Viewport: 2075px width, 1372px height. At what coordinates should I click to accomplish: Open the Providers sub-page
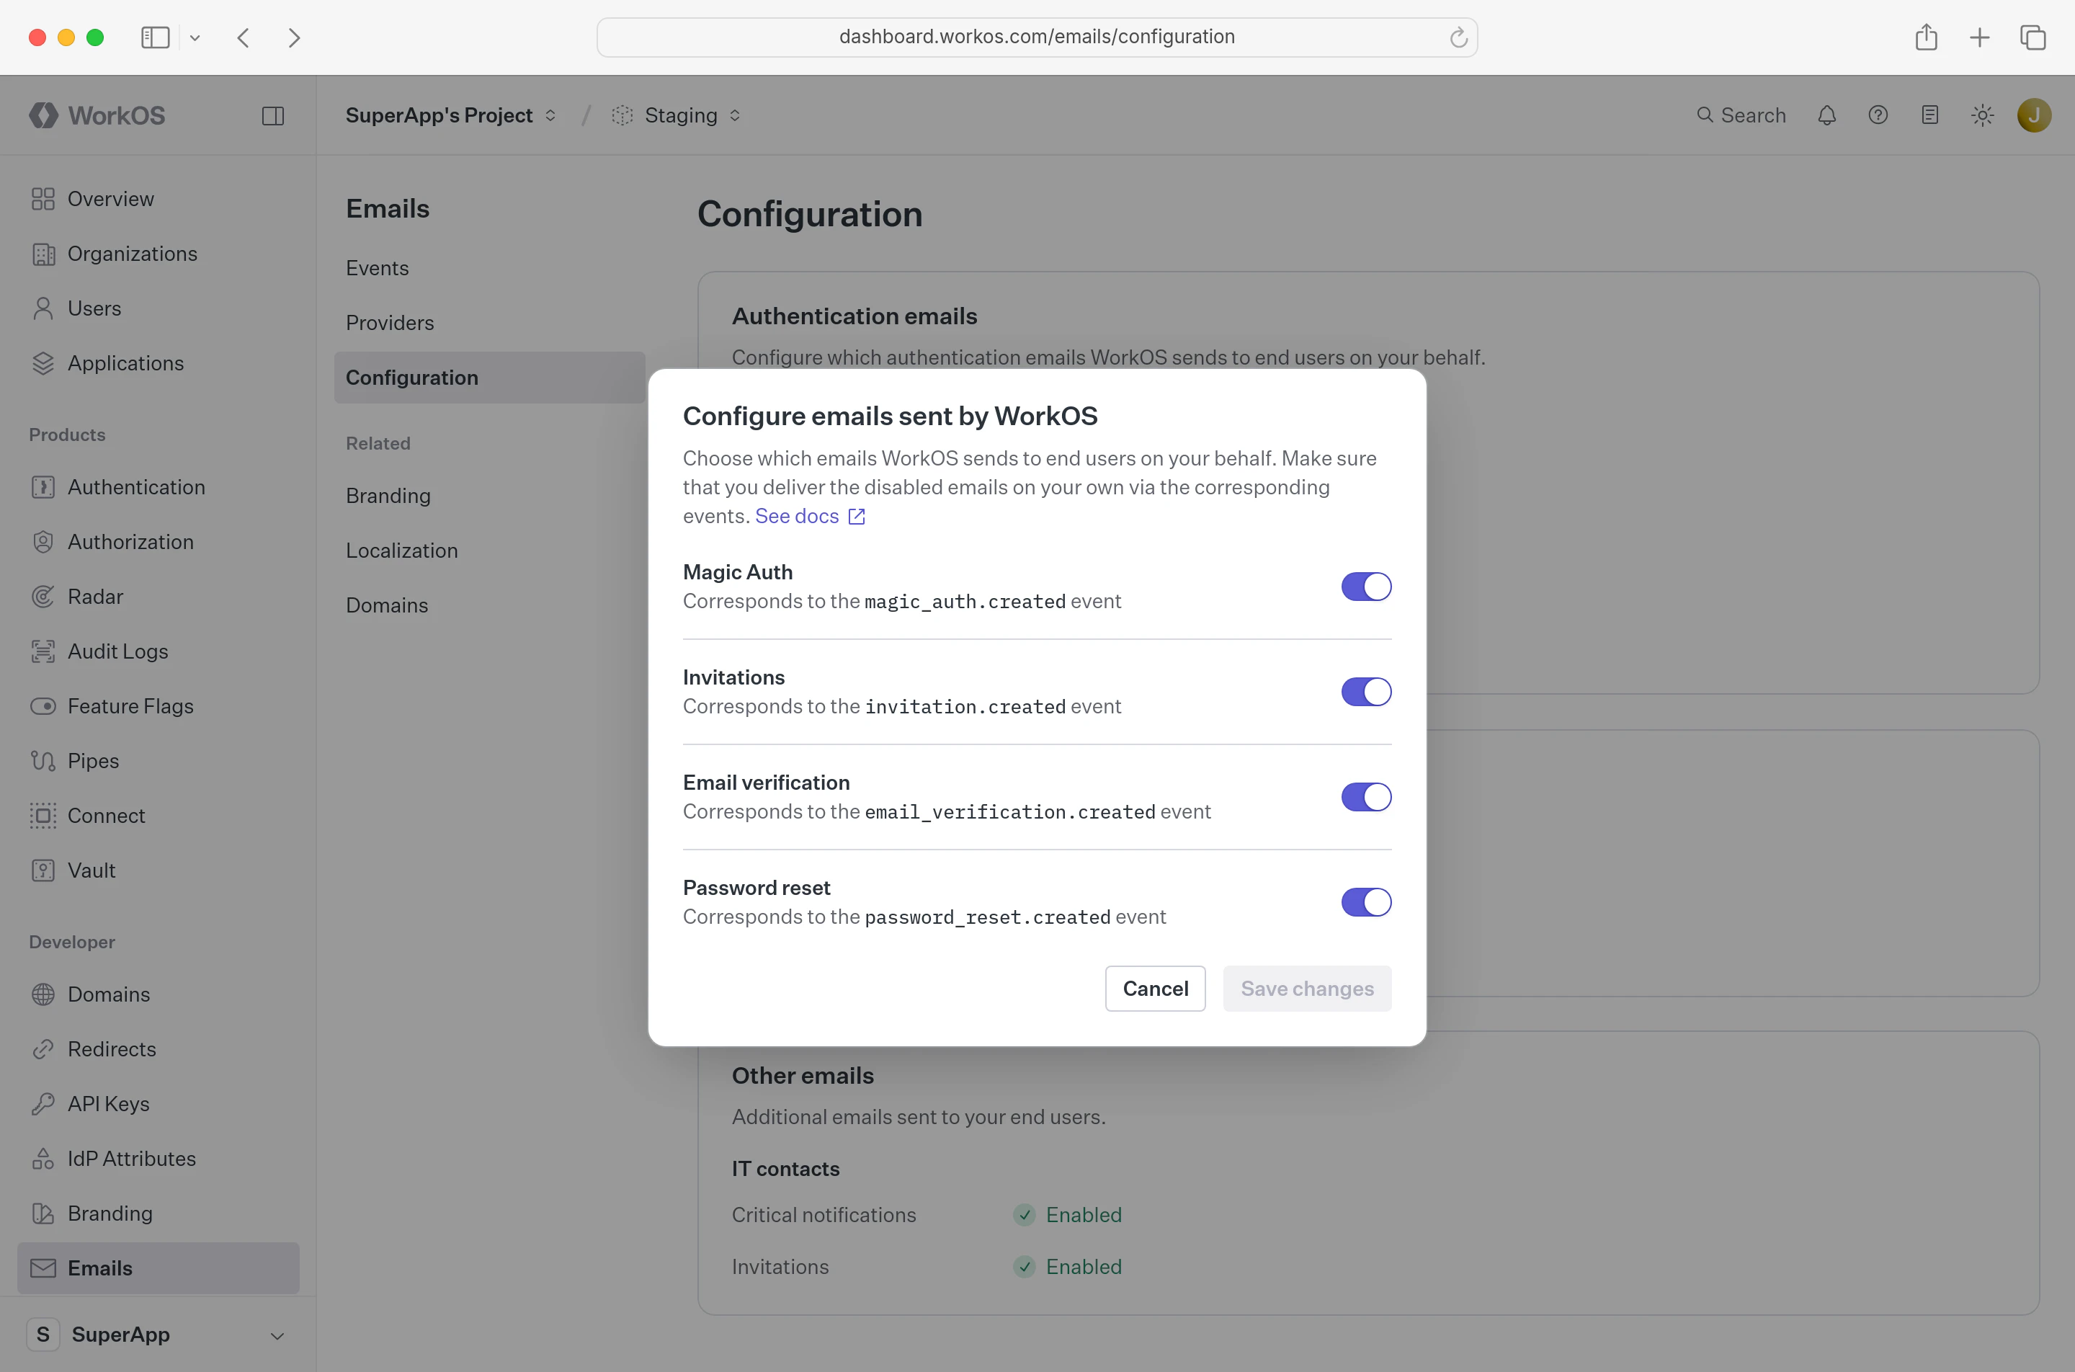(x=389, y=323)
